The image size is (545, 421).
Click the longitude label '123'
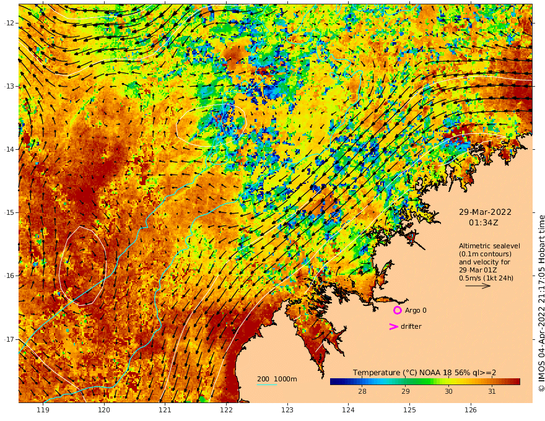click(x=287, y=410)
